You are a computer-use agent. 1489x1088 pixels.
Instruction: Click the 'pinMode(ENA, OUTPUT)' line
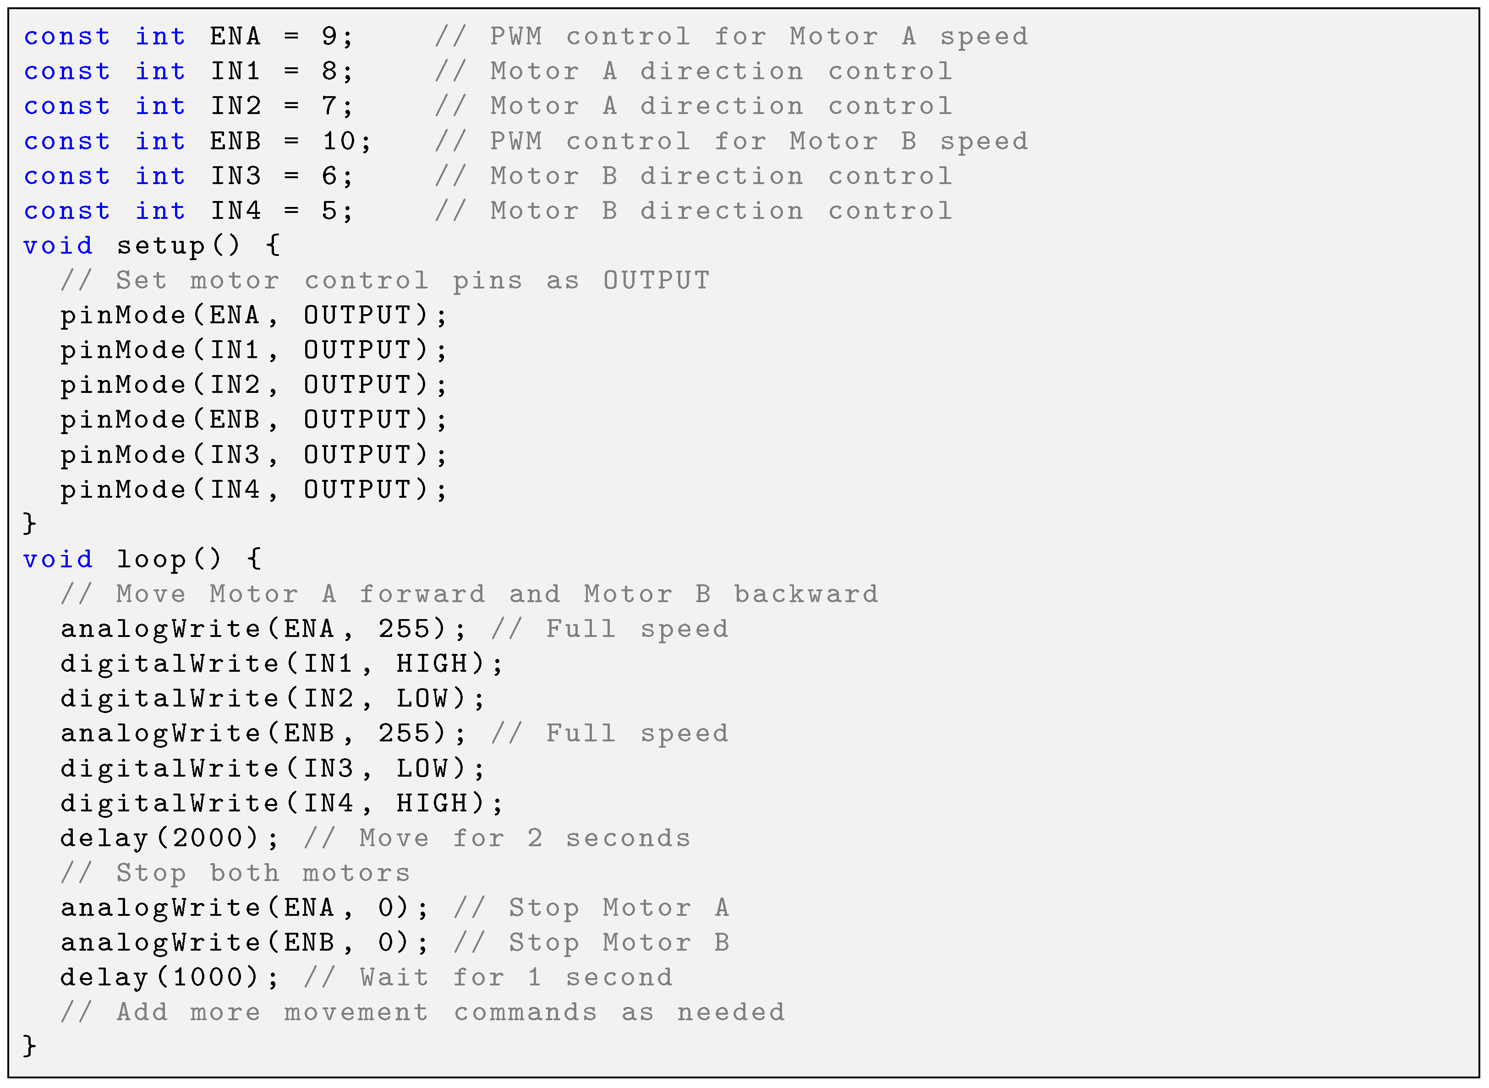coord(254,316)
